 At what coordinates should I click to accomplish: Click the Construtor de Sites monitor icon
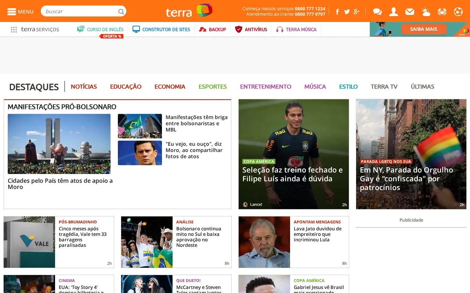(x=136, y=29)
